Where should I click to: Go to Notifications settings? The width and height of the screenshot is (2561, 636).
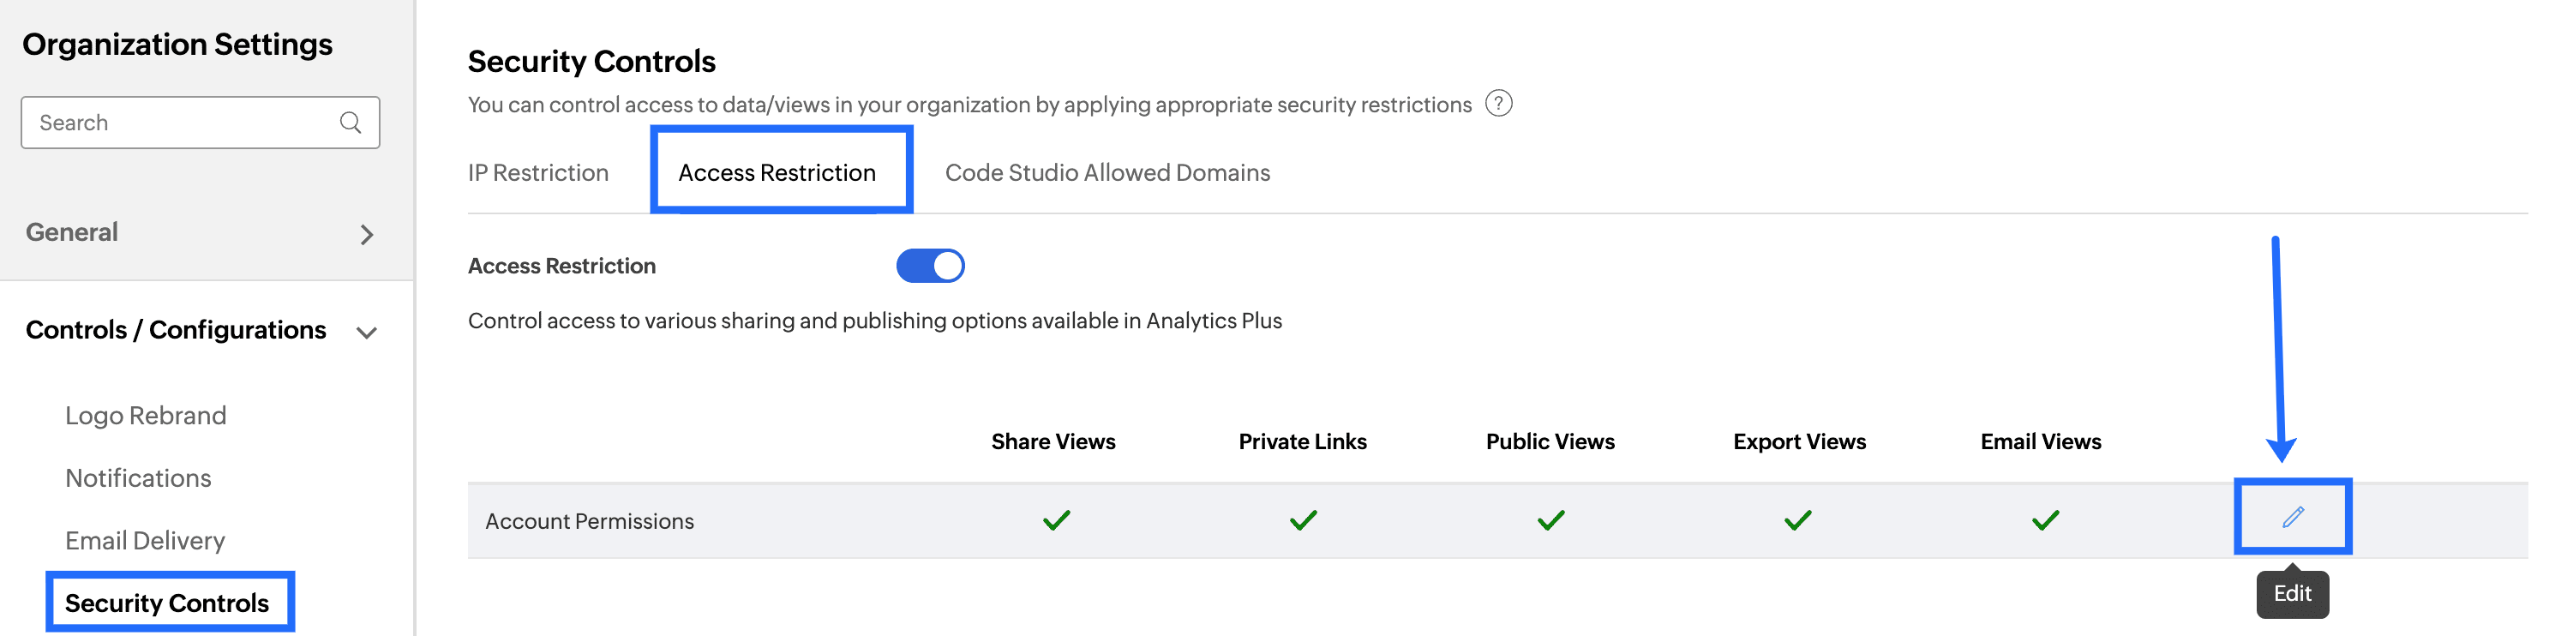pos(138,478)
